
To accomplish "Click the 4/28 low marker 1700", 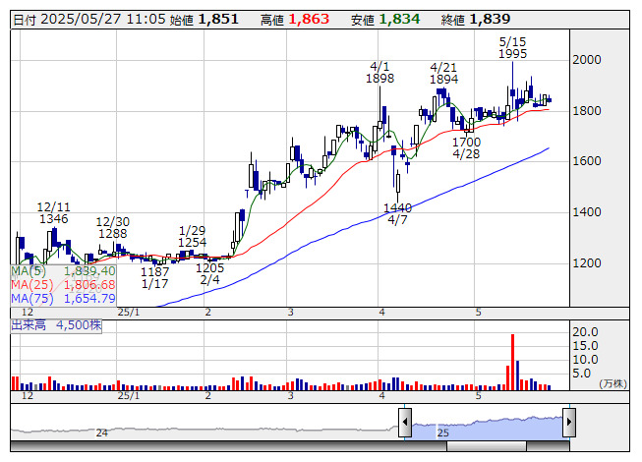I will click(x=467, y=143).
